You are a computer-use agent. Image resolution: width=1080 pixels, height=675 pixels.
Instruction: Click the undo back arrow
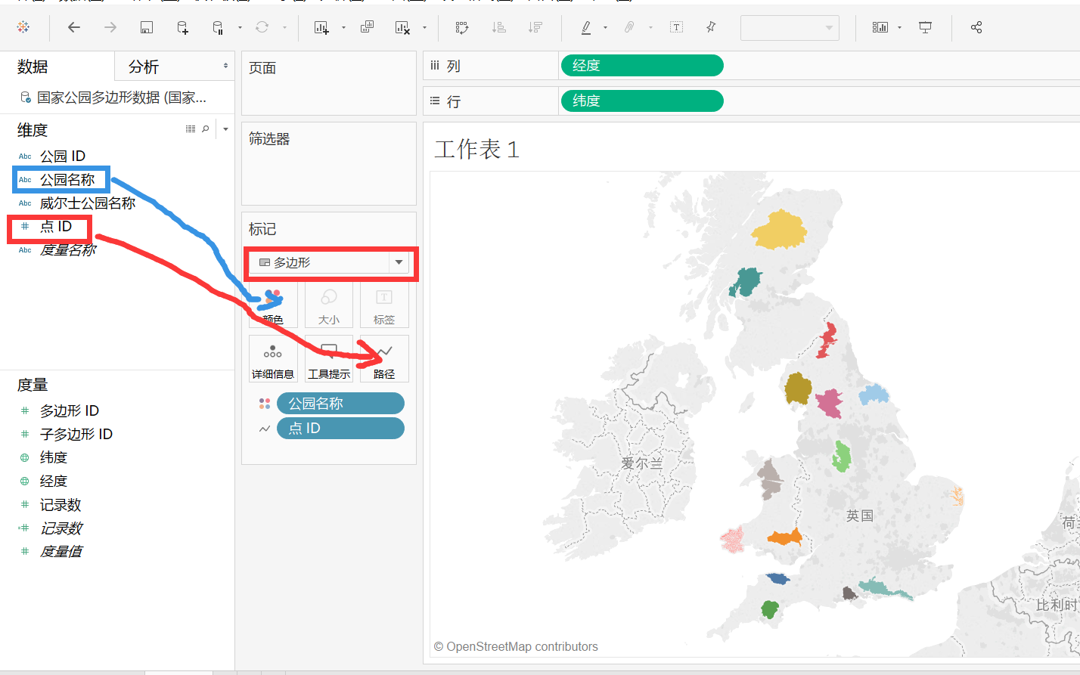73,27
